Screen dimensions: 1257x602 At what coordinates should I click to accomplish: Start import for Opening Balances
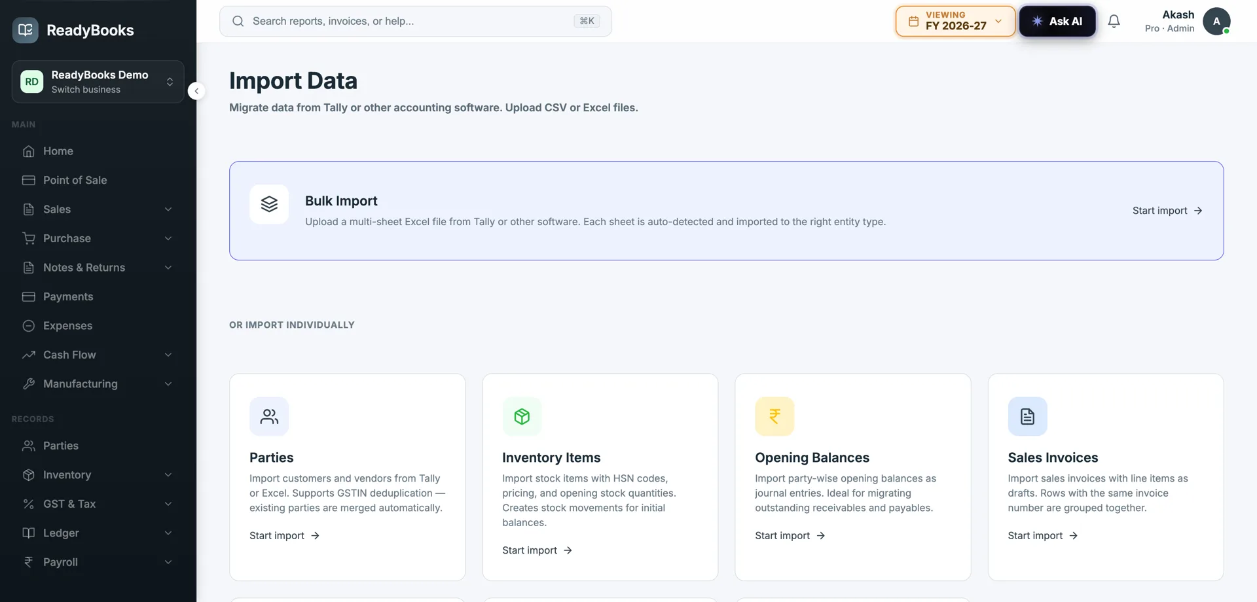point(790,536)
